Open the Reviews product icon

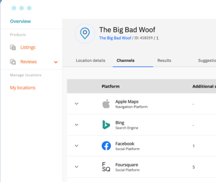pyautogui.click(x=13, y=62)
